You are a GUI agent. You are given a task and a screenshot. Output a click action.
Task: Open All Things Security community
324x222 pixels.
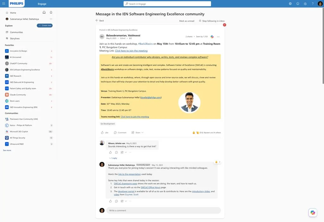[28, 138]
